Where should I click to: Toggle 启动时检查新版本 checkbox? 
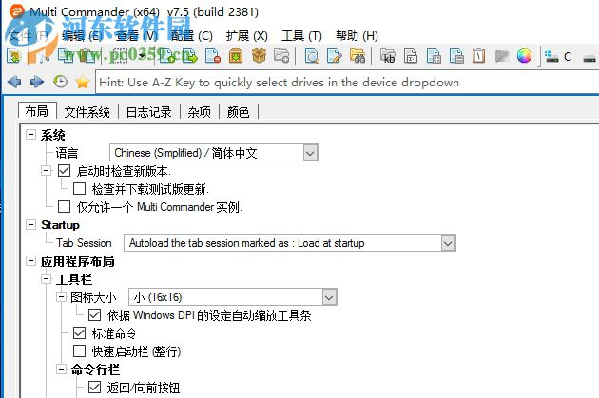click(65, 171)
